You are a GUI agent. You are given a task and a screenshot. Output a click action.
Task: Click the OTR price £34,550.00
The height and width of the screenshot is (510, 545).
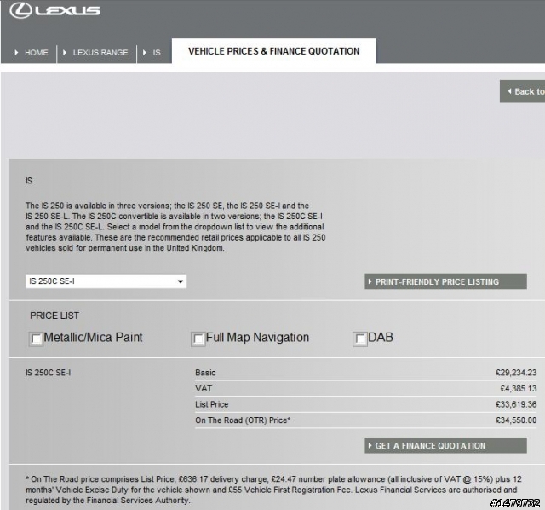coord(516,420)
